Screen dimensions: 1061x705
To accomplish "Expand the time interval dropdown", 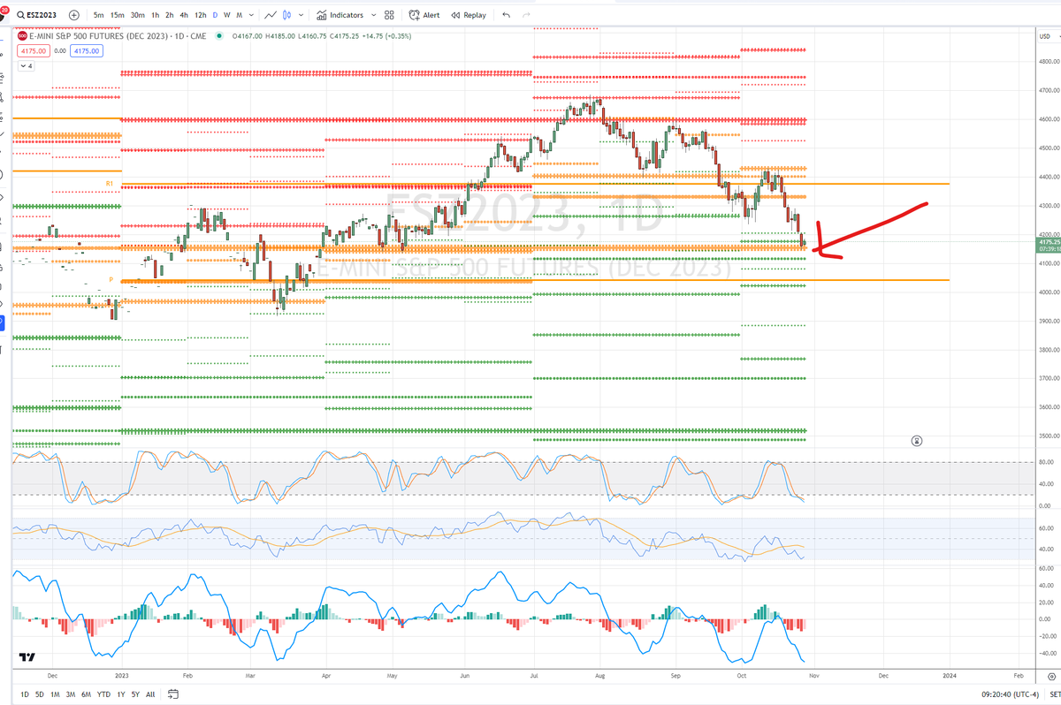I will coord(250,15).
